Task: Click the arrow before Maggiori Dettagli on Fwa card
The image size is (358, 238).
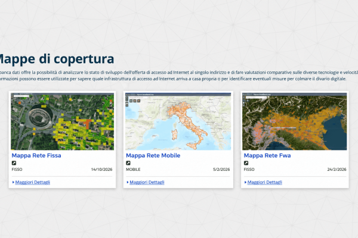Action: [x=245, y=182]
